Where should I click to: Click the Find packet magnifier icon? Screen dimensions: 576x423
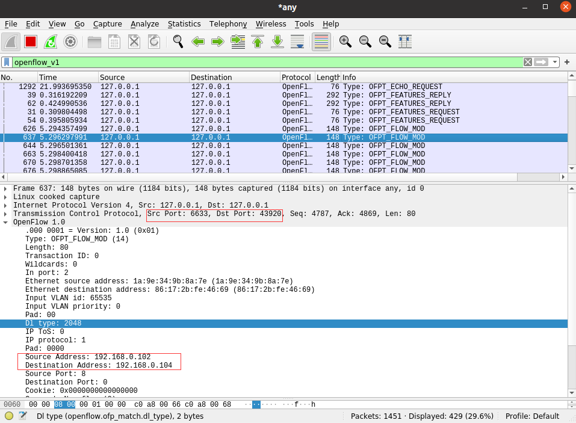click(178, 42)
